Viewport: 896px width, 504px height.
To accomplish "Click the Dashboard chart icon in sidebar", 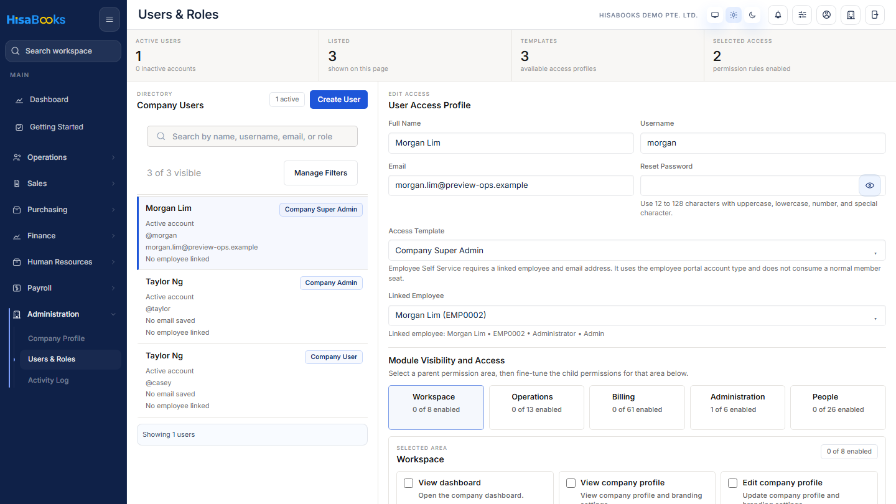I will (x=19, y=100).
